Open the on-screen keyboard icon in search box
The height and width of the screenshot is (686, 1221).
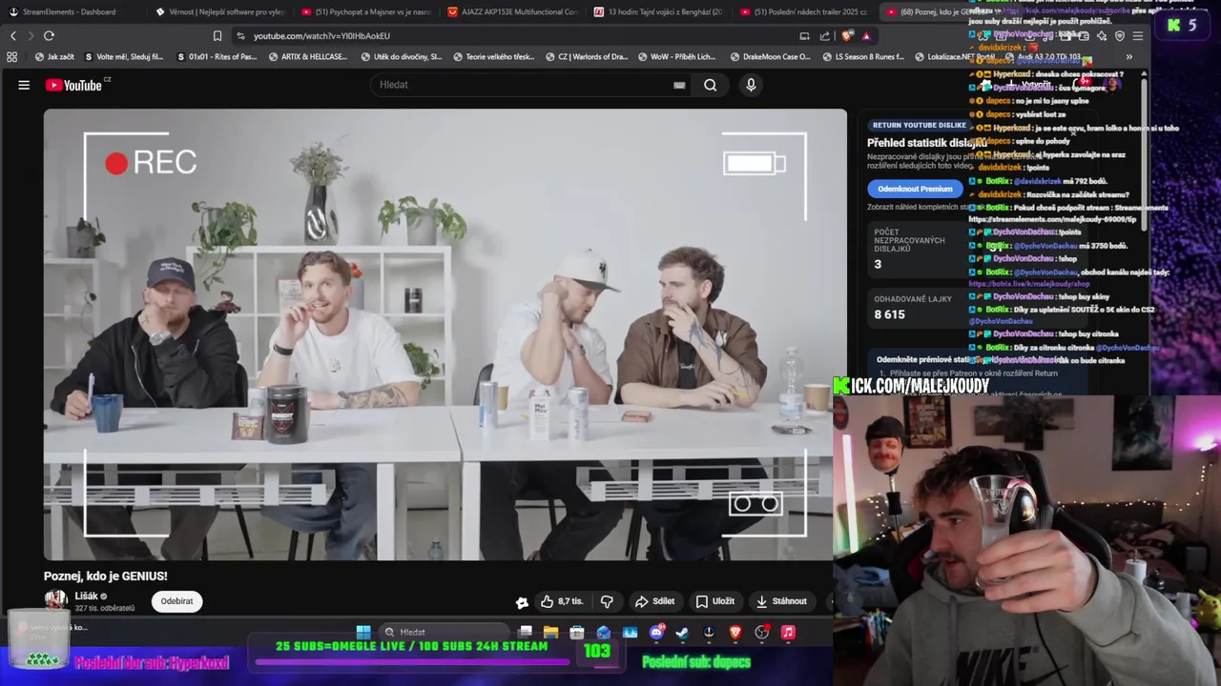click(x=679, y=85)
